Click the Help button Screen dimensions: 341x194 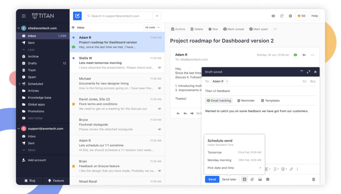(x=315, y=16)
